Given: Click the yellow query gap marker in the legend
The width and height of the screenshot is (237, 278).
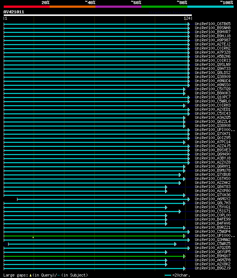Looking at the screenshot, I should 30,275.
